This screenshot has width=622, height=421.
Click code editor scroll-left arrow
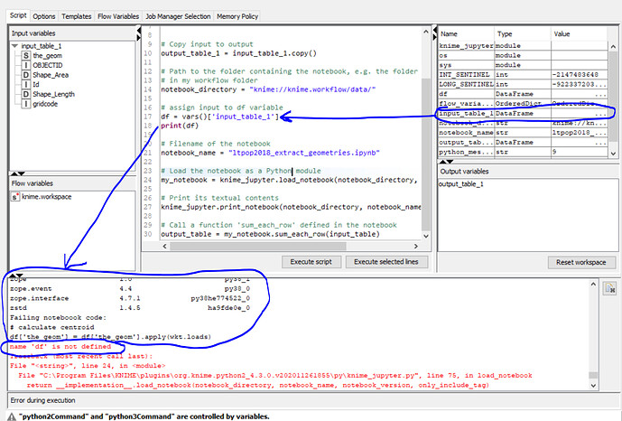(x=164, y=247)
